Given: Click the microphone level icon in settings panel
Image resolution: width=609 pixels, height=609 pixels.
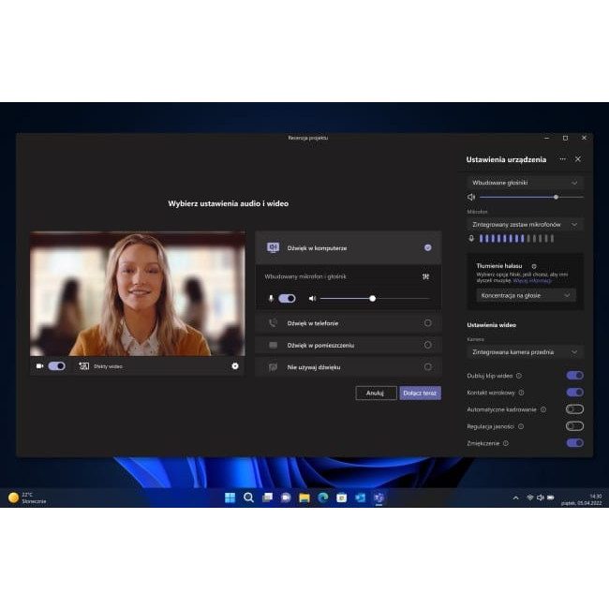Looking at the screenshot, I should [471, 239].
